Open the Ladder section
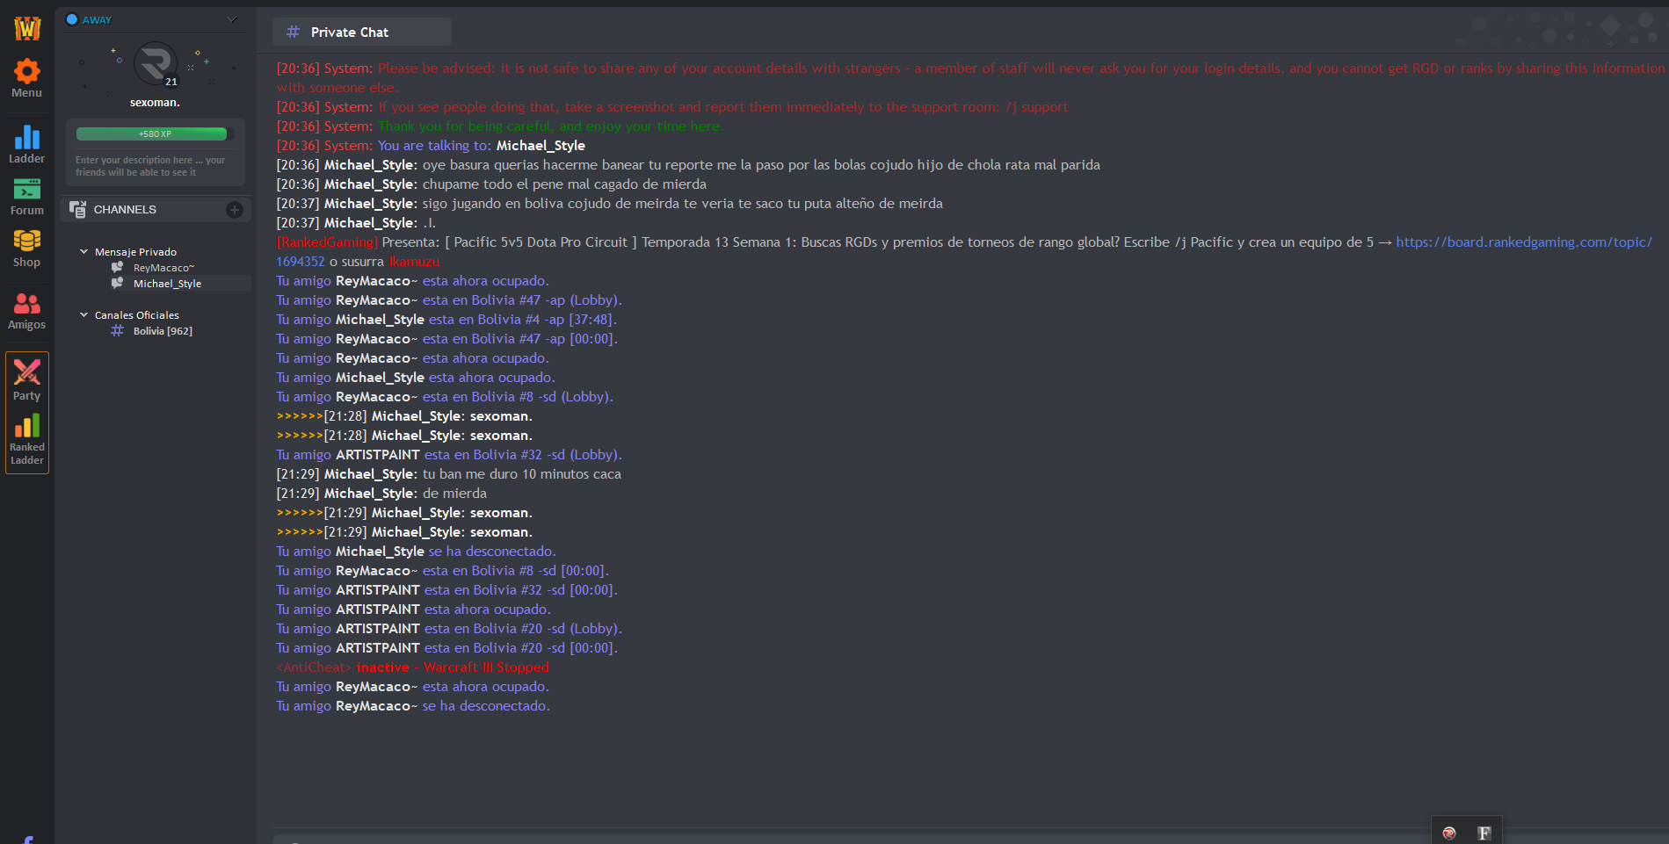Image resolution: width=1669 pixels, height=844 pixels. click(x=26, y=144)
